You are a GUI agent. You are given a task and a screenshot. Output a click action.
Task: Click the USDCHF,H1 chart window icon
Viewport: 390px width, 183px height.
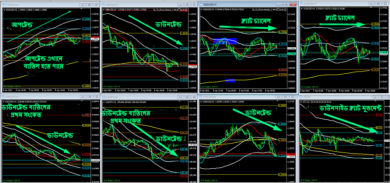[3, 97]
